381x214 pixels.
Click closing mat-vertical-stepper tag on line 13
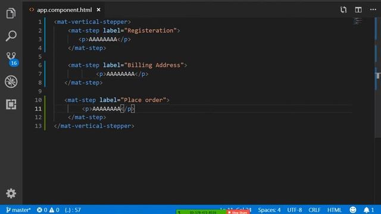[94, 126]
